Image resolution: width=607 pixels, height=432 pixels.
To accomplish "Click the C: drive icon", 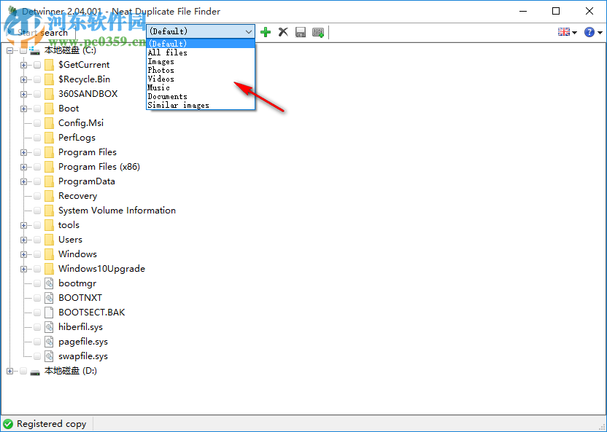I will (35, 50).
